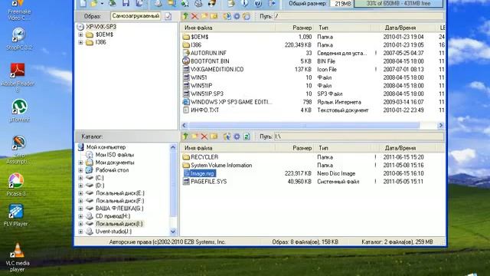490x276 pixels.
Task: Select Локальный диск(F:) in tree
Action: 119,201
